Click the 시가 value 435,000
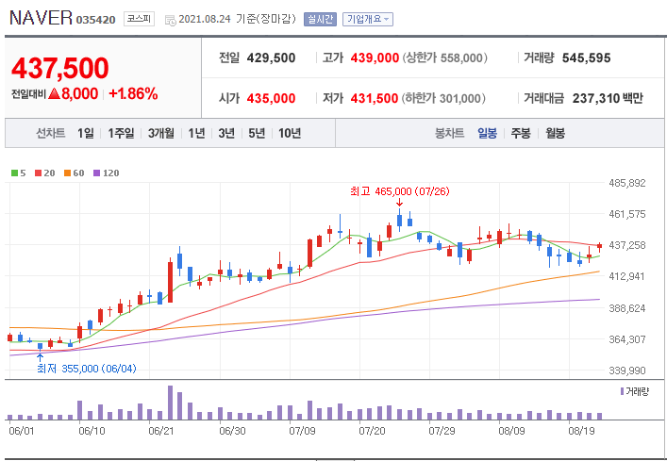Screen dimensions: 667x461 (271, 99)
